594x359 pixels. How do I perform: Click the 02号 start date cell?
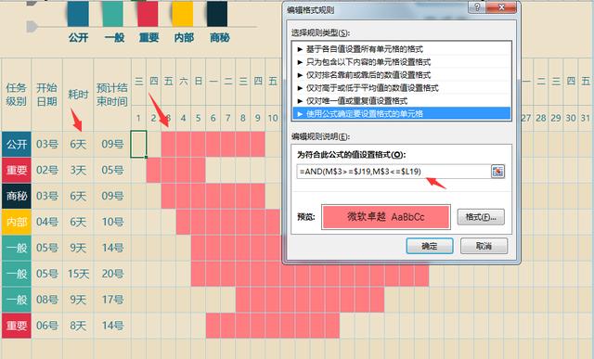click(x=47, y=170)
